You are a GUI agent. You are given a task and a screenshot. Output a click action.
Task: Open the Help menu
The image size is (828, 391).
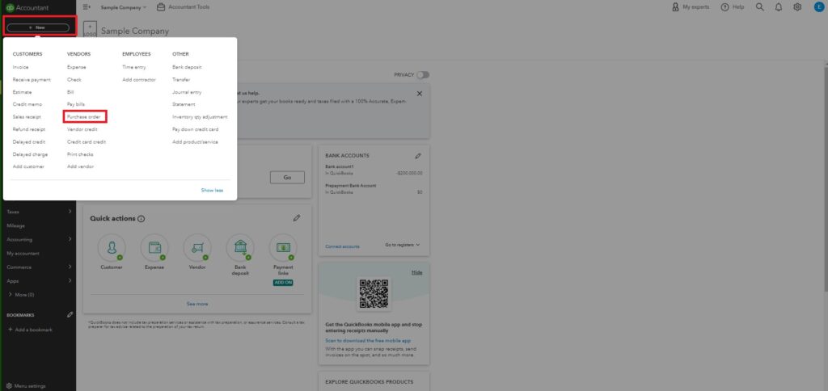pos(733,7)
